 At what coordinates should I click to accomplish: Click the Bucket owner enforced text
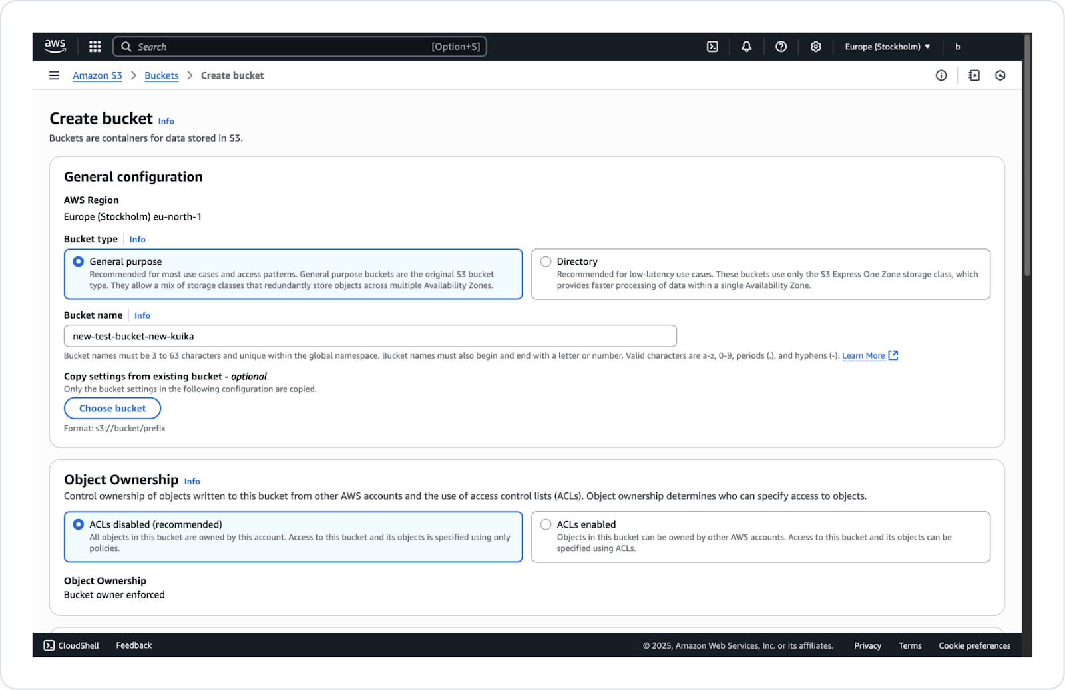click(114, 595)
